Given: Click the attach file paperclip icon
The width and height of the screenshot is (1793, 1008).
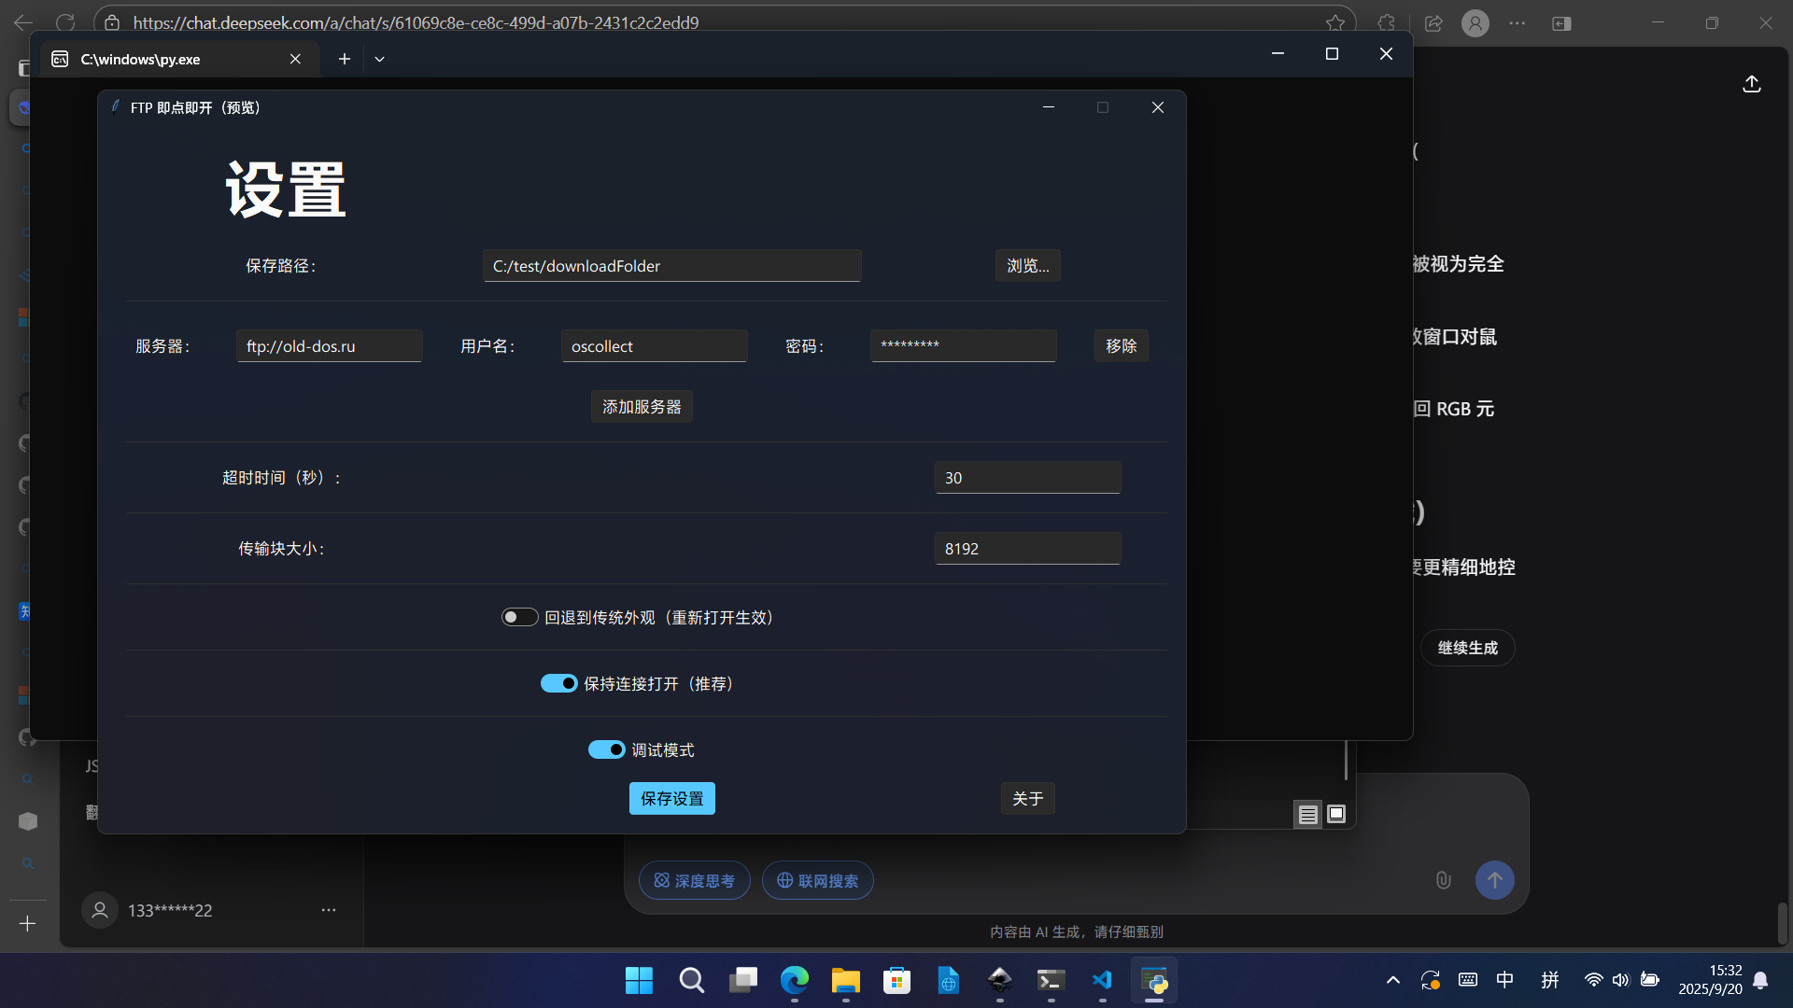Looking at the screenshot, I should [x=1443, y=880].
